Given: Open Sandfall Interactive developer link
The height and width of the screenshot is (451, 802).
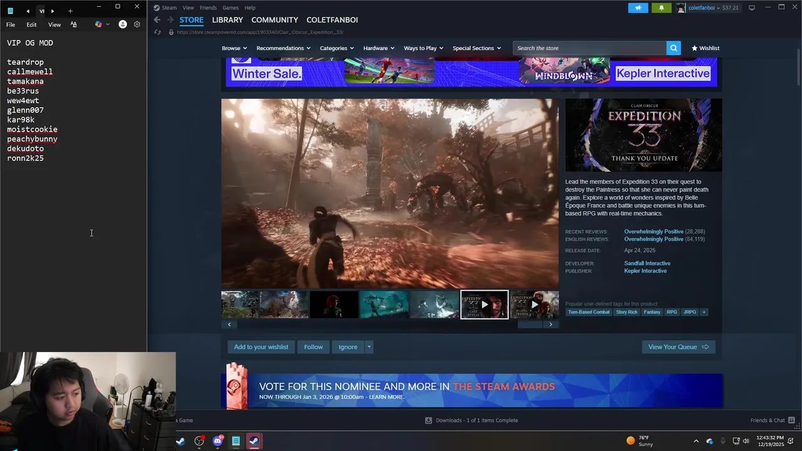Looking at the screenshot, I should 647,263.
